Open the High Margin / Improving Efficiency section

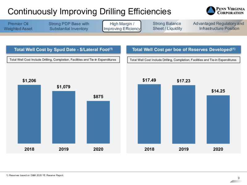click(x=122, y=26)
